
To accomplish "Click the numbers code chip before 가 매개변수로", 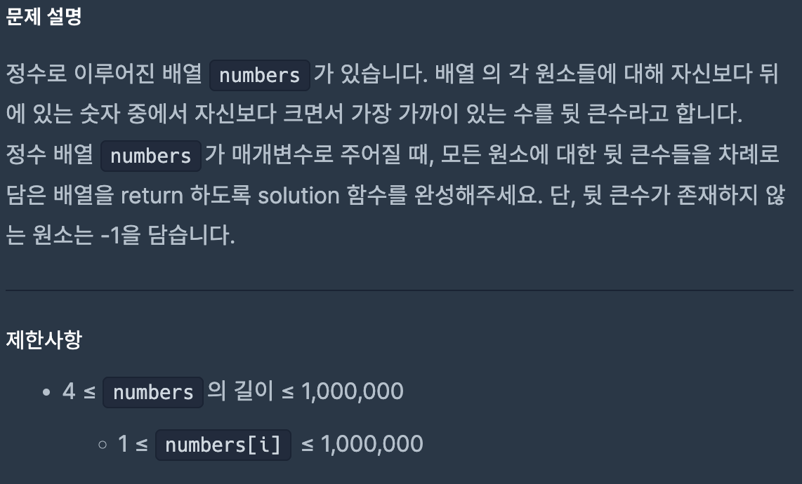I will tap(151, 156).
